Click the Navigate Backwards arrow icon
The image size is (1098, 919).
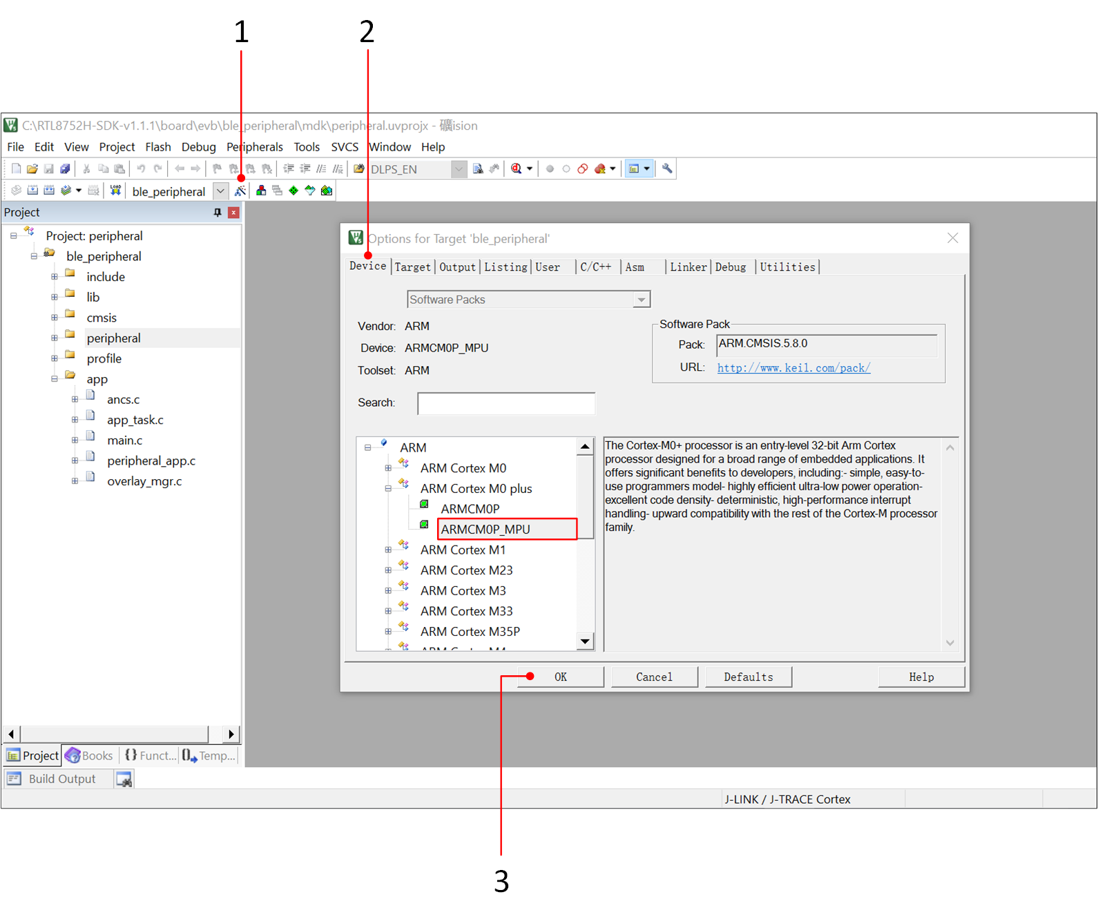pos(180,168)
